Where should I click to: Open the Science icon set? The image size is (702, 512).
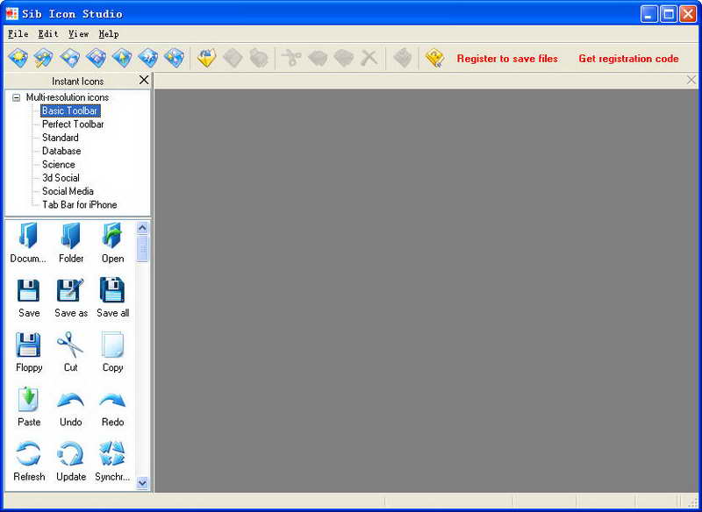click(58, 164)
